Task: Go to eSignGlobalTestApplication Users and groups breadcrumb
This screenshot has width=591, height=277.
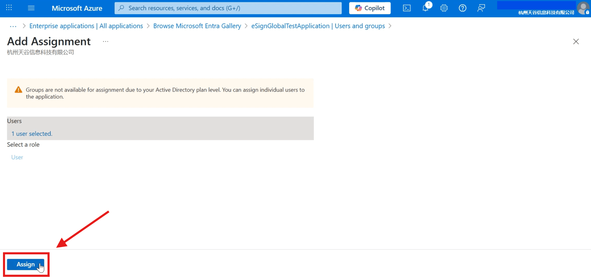Action: click(318, 26)
